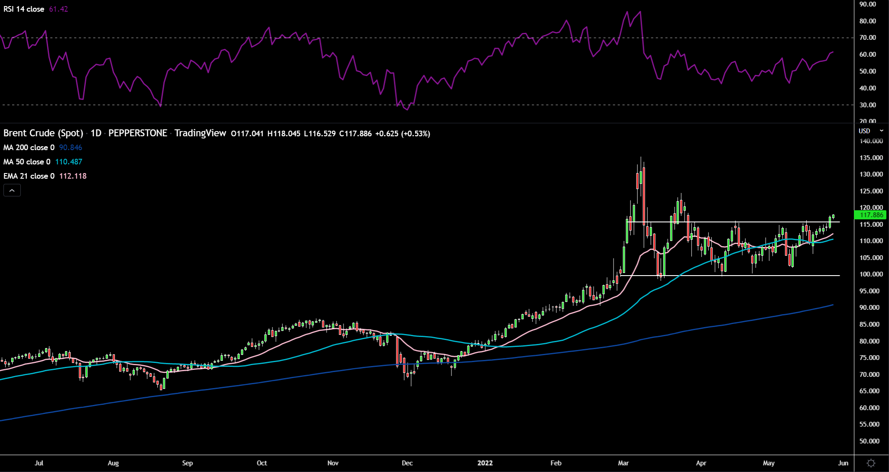This screenshot has width=889, height=472.
Task: Click the 2022 label on time axis
Action: pyautogui.click(x=485, y=463)
